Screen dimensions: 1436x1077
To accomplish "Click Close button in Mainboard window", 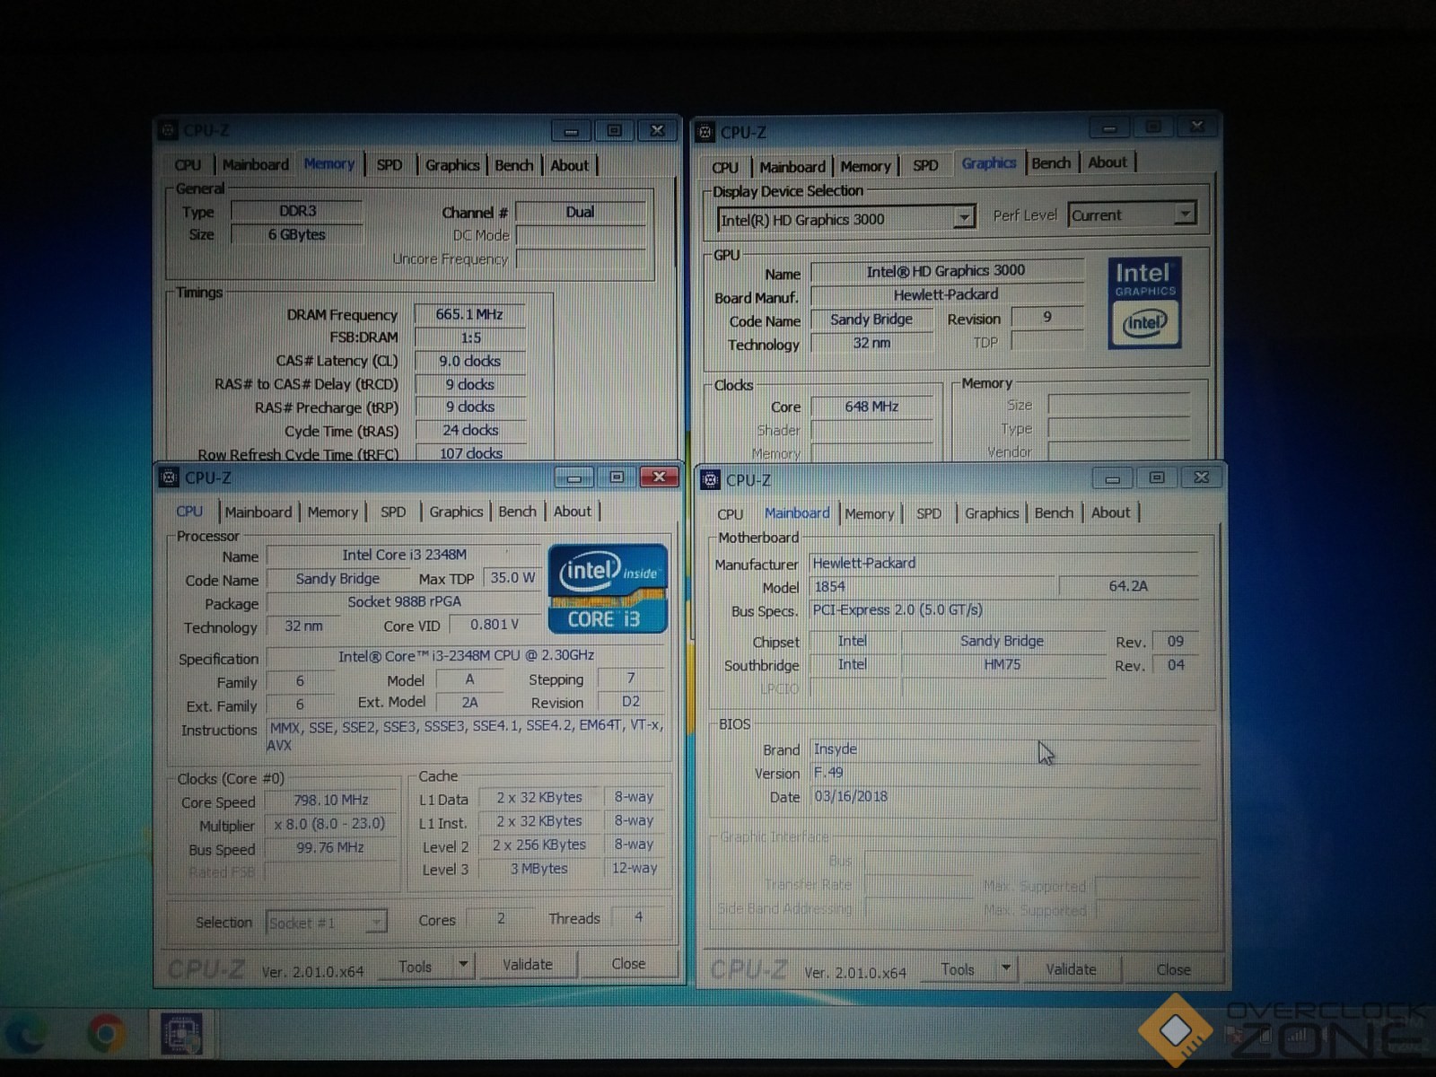I will 1173,969.
